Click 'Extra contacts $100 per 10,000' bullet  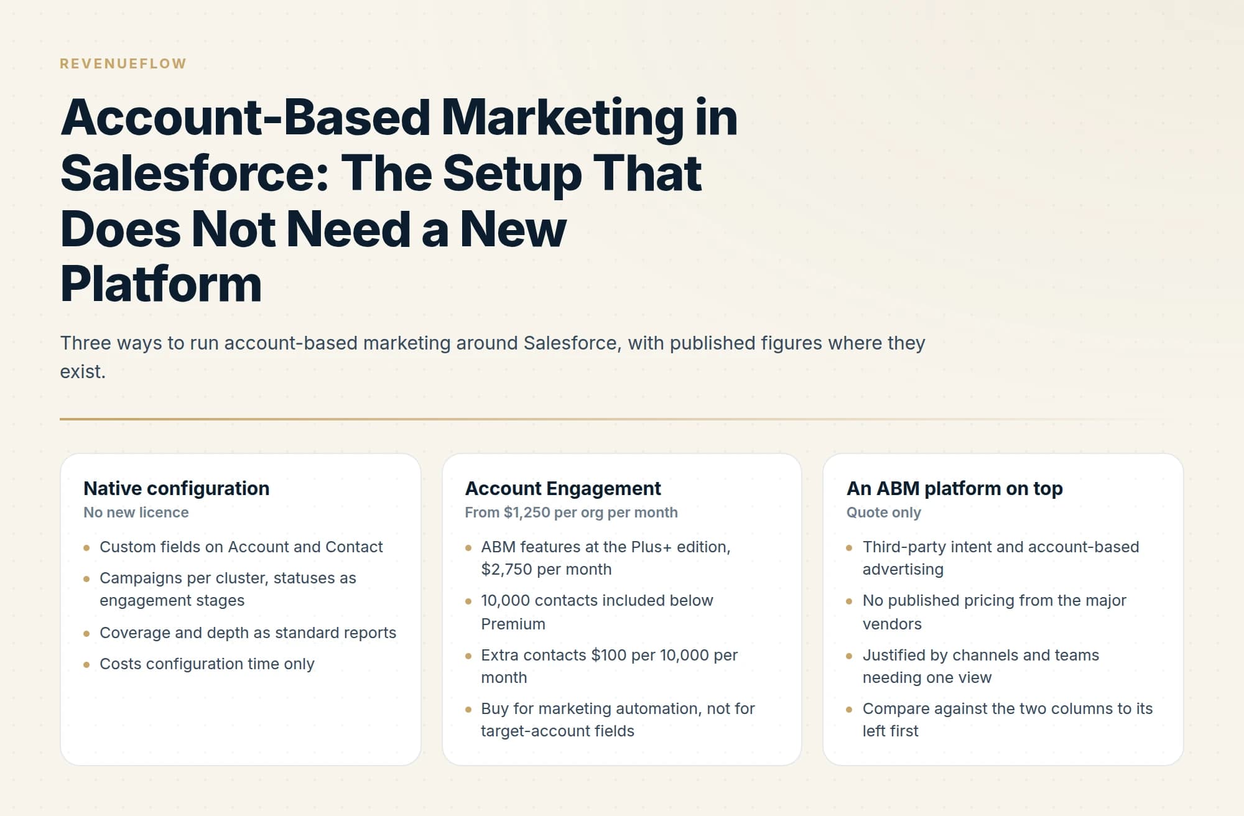tap(610, 666)
